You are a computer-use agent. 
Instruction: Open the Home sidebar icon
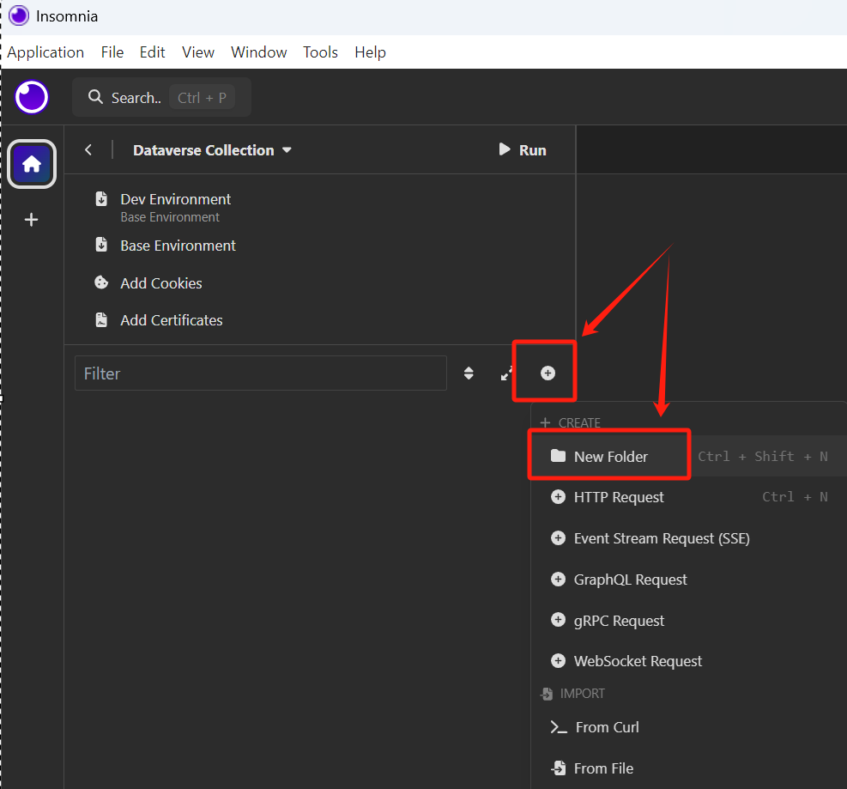point(32,164)
